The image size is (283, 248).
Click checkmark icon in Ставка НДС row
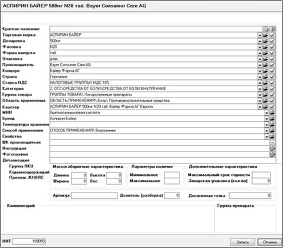click(272, 83)
